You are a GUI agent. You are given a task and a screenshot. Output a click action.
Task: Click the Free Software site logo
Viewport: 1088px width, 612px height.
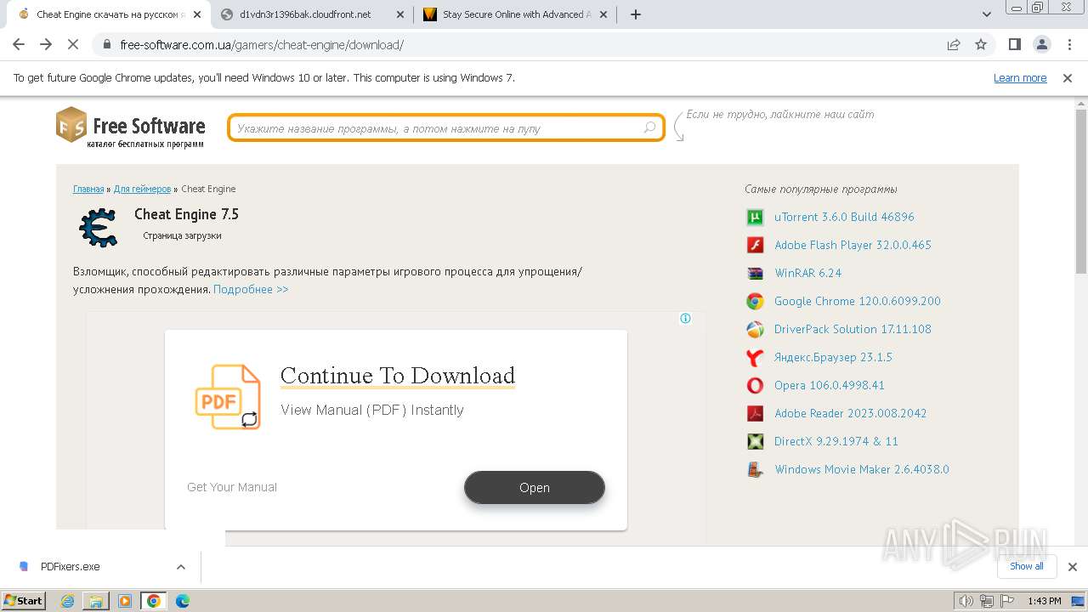pyautogui.click(x=131, y=127)
